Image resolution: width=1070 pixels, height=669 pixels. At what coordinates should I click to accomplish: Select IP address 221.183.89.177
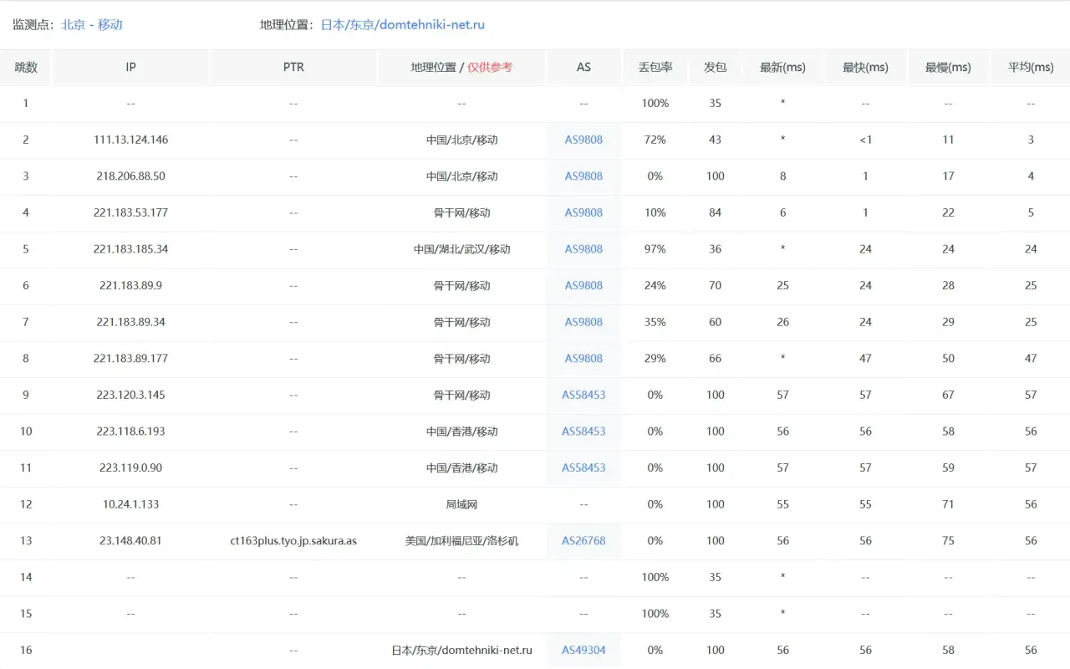point(130,359)
